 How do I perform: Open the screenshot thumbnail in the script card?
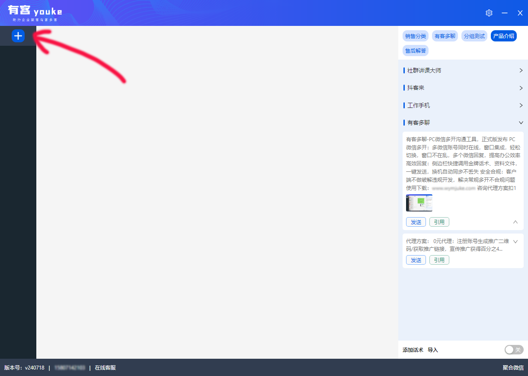pos(419,203)
